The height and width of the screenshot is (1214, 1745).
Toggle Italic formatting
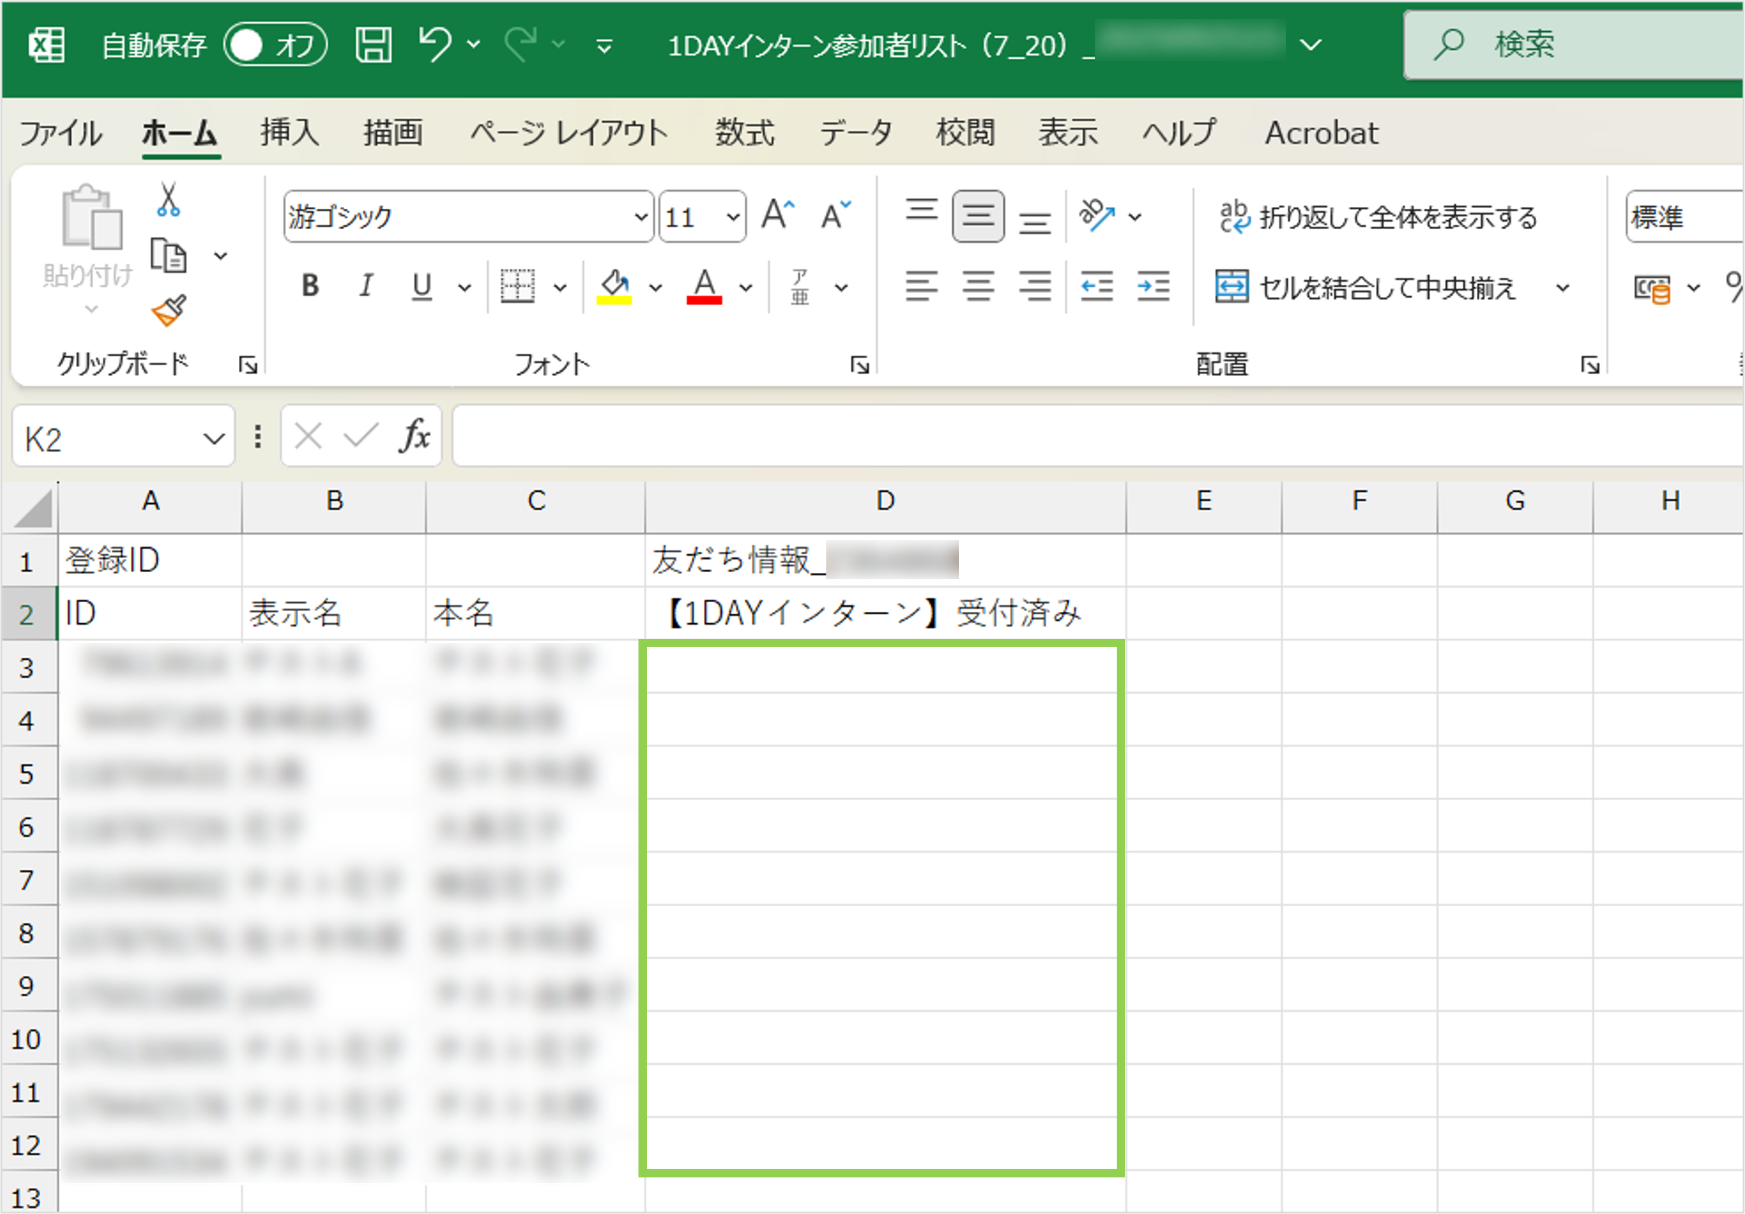tap(365, 287)
